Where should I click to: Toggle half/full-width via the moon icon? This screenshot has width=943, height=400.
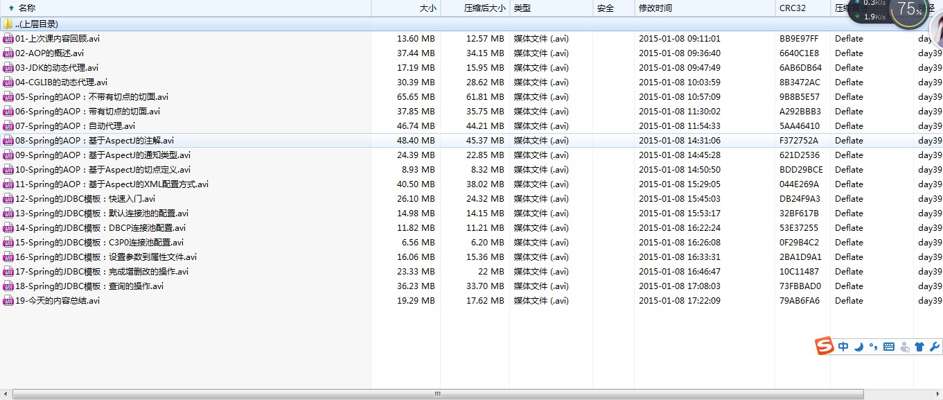859,347
